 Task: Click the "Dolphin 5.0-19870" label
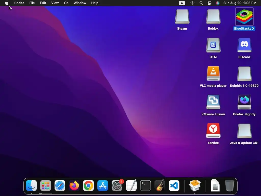(x=244, y=86)
